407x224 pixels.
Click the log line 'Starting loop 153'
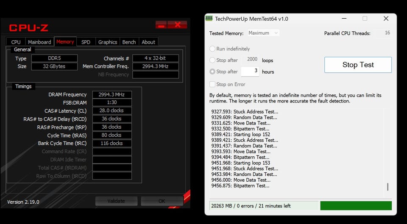[x=241, y=163]
